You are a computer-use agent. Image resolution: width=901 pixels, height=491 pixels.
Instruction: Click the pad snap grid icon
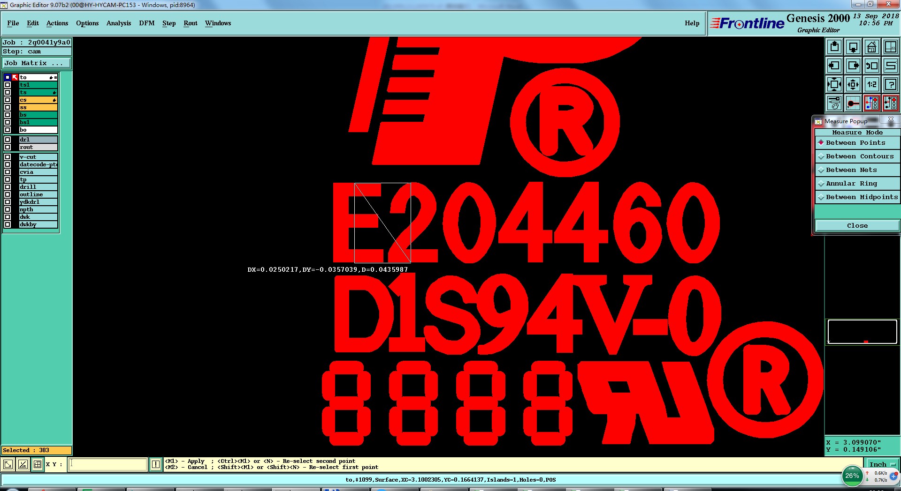pos(853,103)
